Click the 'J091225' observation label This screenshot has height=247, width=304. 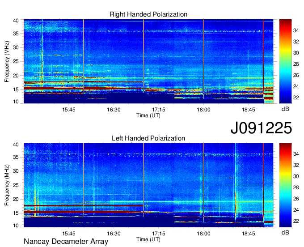tap(261, 128)
